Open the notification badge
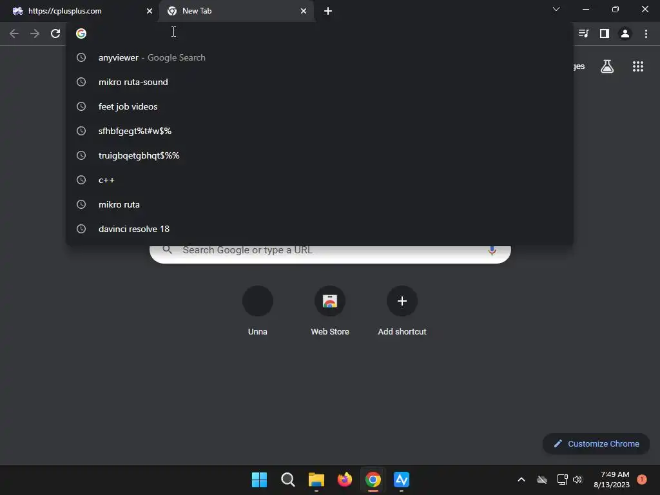This screenshot has width=660, height=495. click(641, 479)
